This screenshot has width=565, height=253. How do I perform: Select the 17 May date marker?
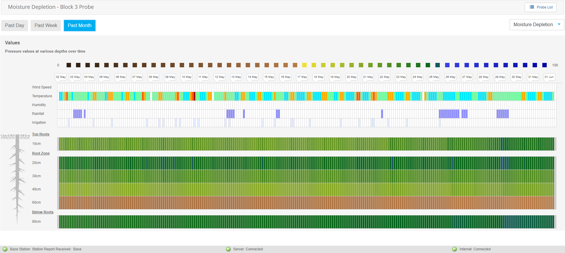302,77
